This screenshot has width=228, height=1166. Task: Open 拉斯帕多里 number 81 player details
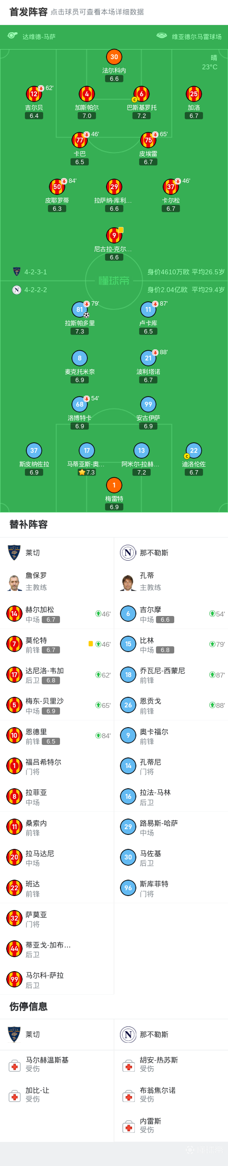pos(80,309)
